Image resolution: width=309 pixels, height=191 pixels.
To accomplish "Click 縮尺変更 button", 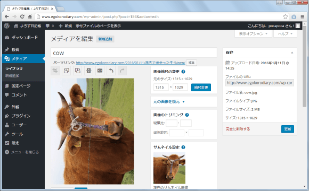I will click(x=201, y=88).
